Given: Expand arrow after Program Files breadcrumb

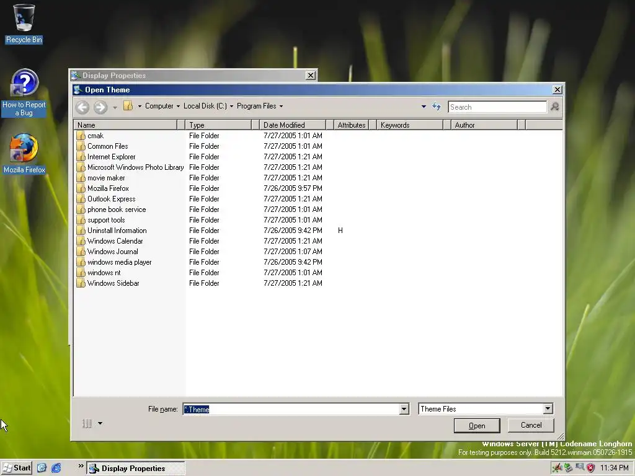Looking at the screenshot, I should pyautogui.click(x=281, y=107).
